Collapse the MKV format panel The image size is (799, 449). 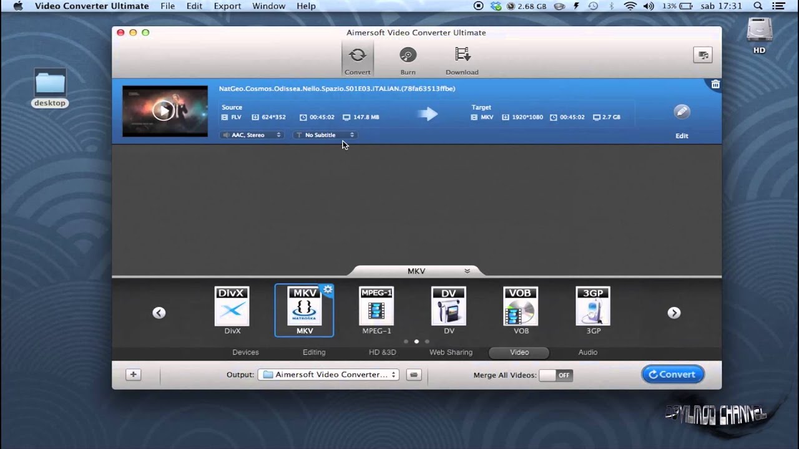(467, 271)
